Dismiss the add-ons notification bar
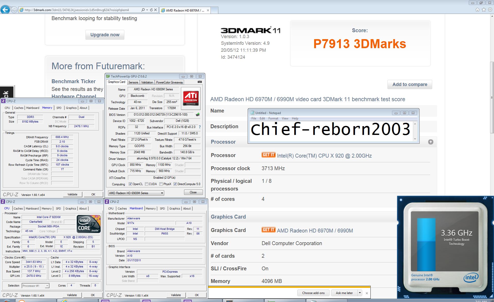The height and width of the screenshot is (302, 494). tap(367, 293)
